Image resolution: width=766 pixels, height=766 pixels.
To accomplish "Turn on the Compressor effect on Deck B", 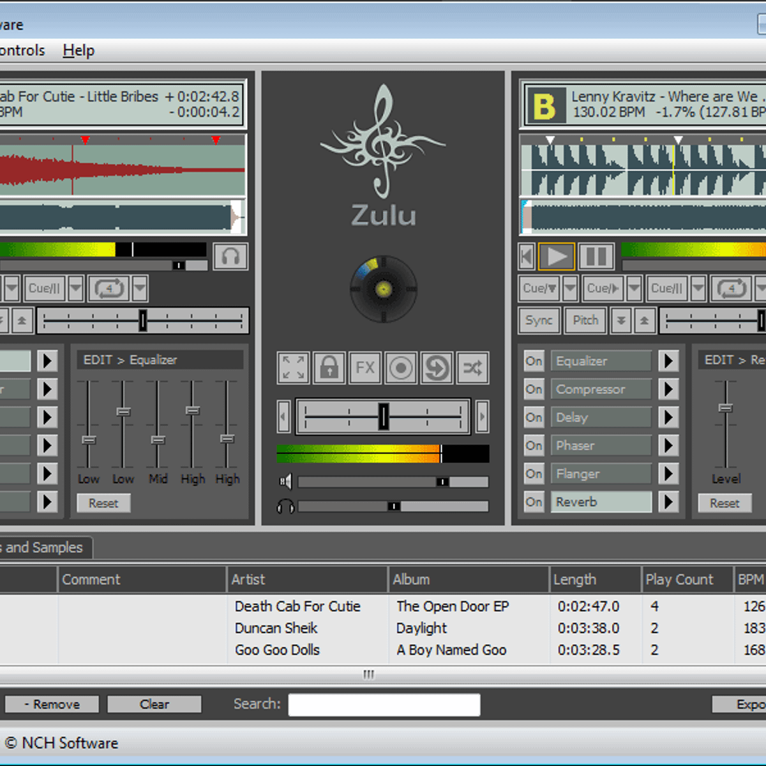I will 534,389.
